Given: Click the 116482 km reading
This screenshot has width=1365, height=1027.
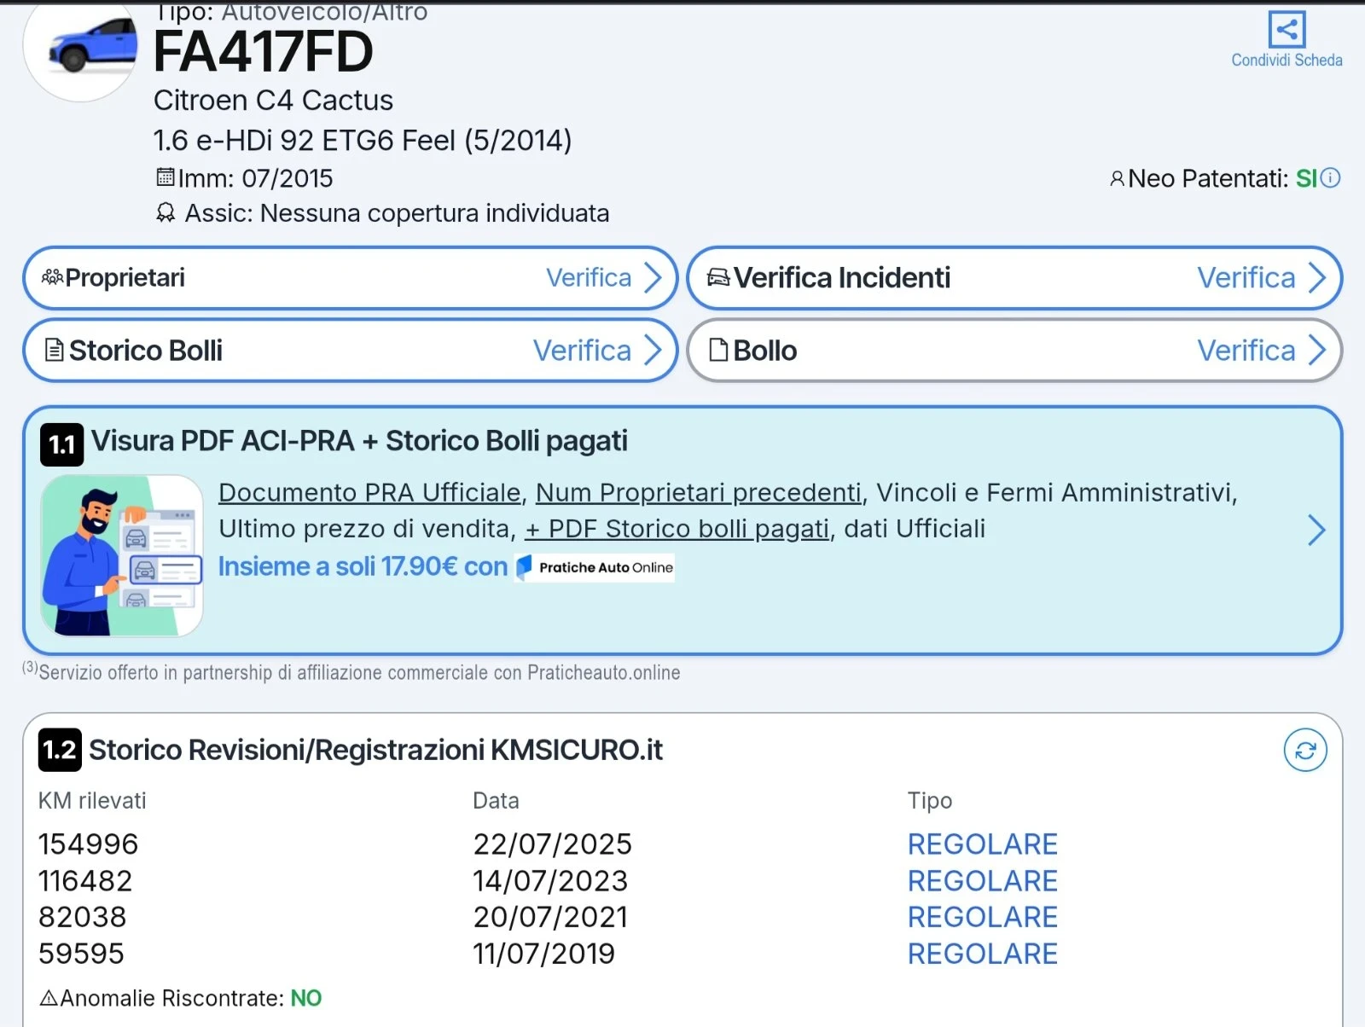Looking at the screenshot, I should [85, 880].
